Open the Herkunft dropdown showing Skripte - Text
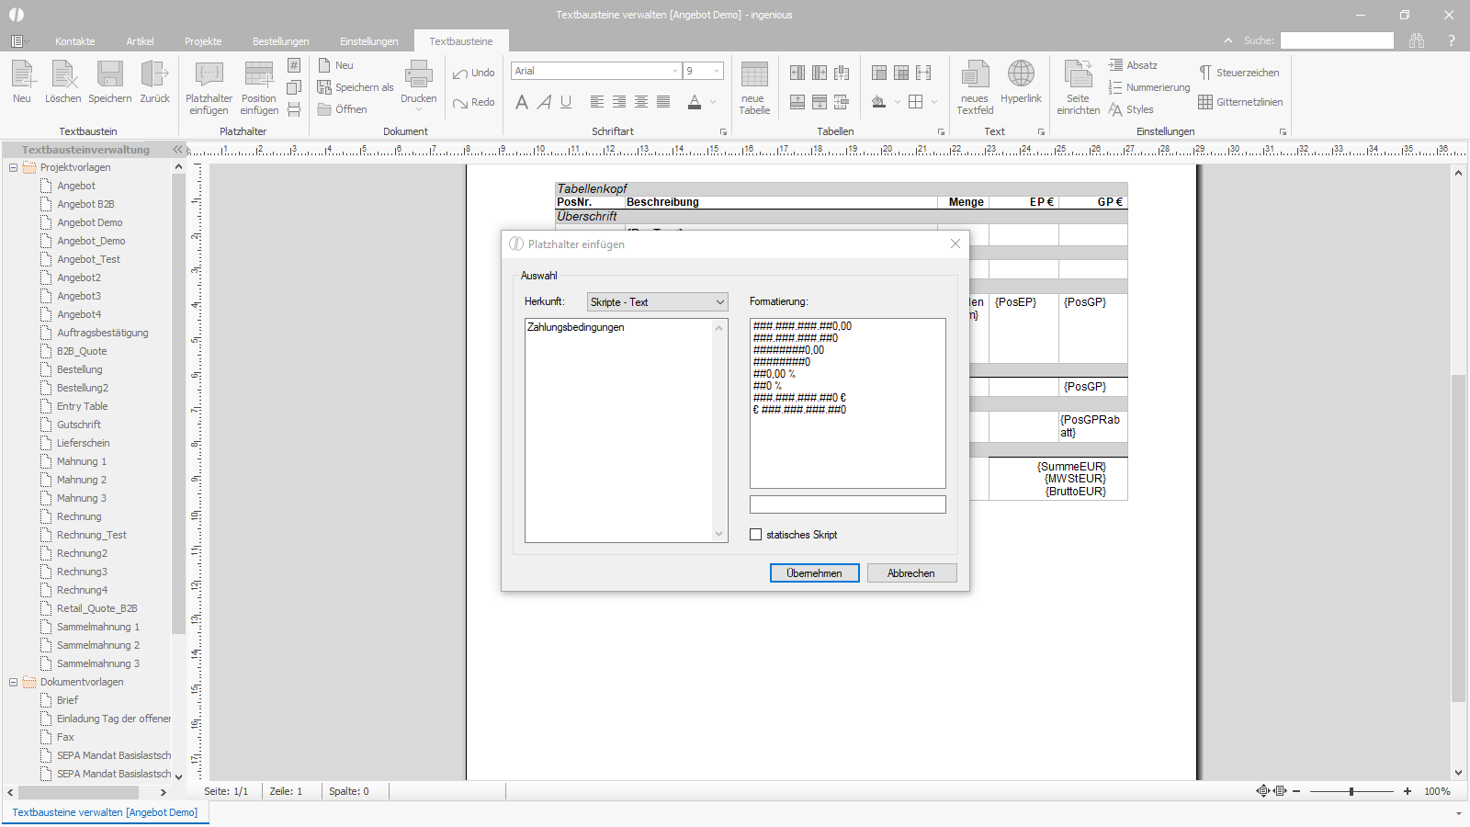 pos(658,302)
